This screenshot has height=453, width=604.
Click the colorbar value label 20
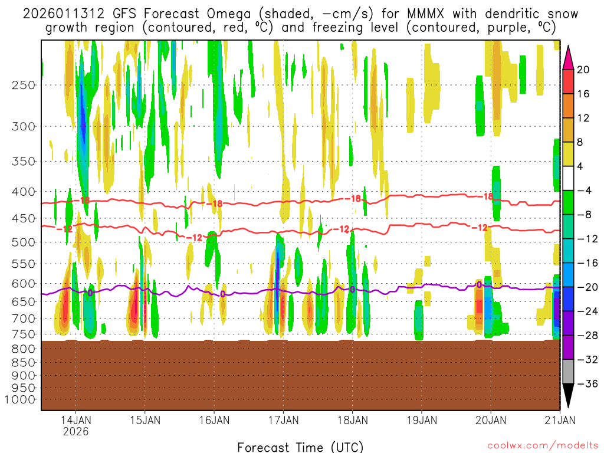point(583,70)
